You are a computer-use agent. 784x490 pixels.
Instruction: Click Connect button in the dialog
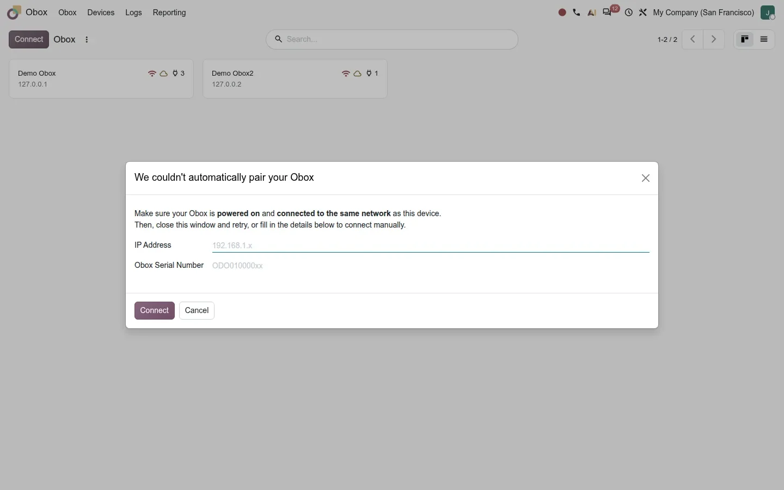[x=155, y=310]
